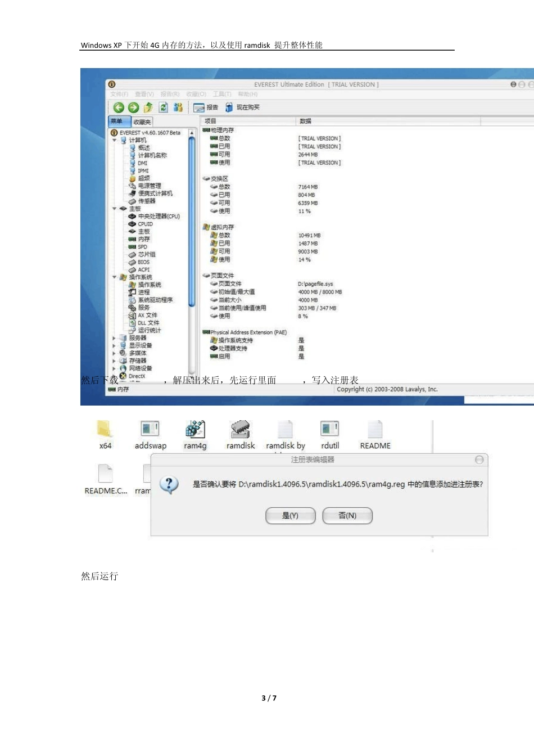The height and width of the screenshot is (756, 534).
Task: Open the 文件(F) menu
Action: click(x=119, y=94)
